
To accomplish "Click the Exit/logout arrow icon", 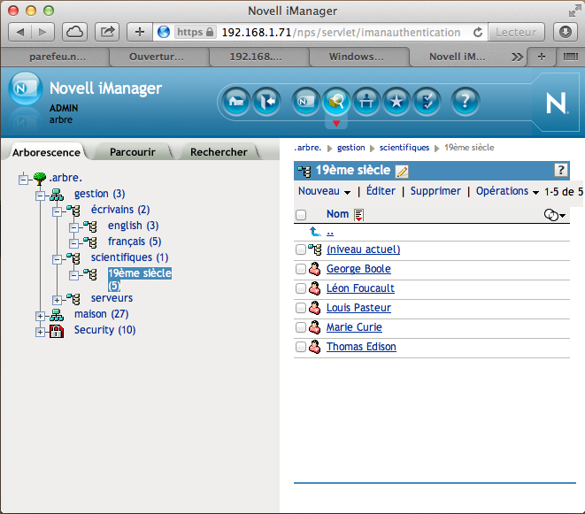I will pyautogui.click(x=266, y=101).
